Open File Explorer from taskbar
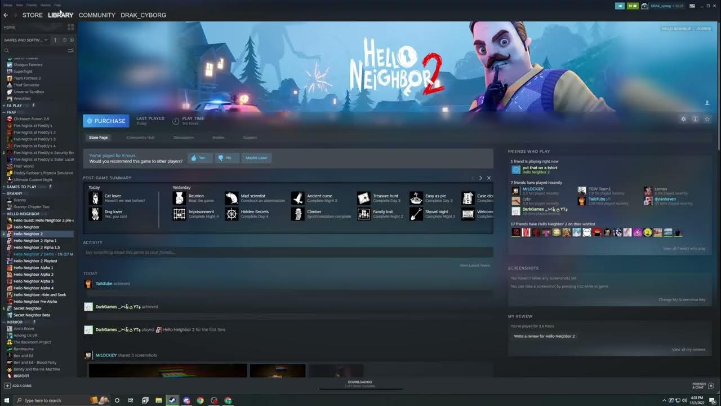721x406 pixels. pyautogui.click(x=159, y=400)
